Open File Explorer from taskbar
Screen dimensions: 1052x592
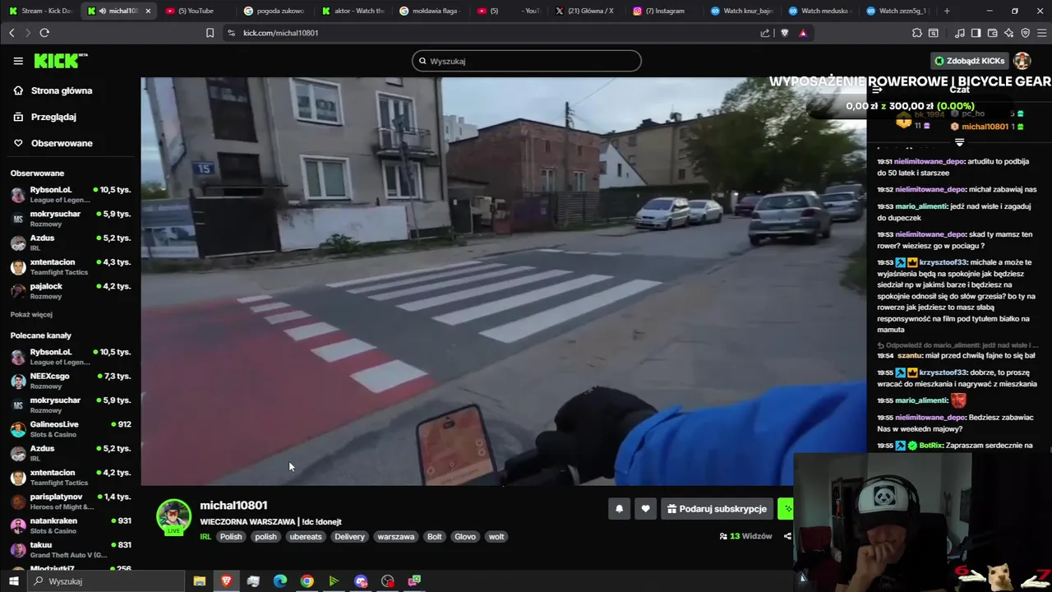(199, 580)
